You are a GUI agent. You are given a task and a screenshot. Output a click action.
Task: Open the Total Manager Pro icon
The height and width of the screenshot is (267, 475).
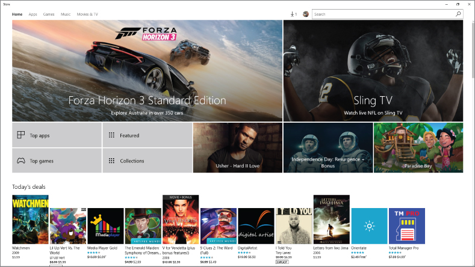point(407,226)
